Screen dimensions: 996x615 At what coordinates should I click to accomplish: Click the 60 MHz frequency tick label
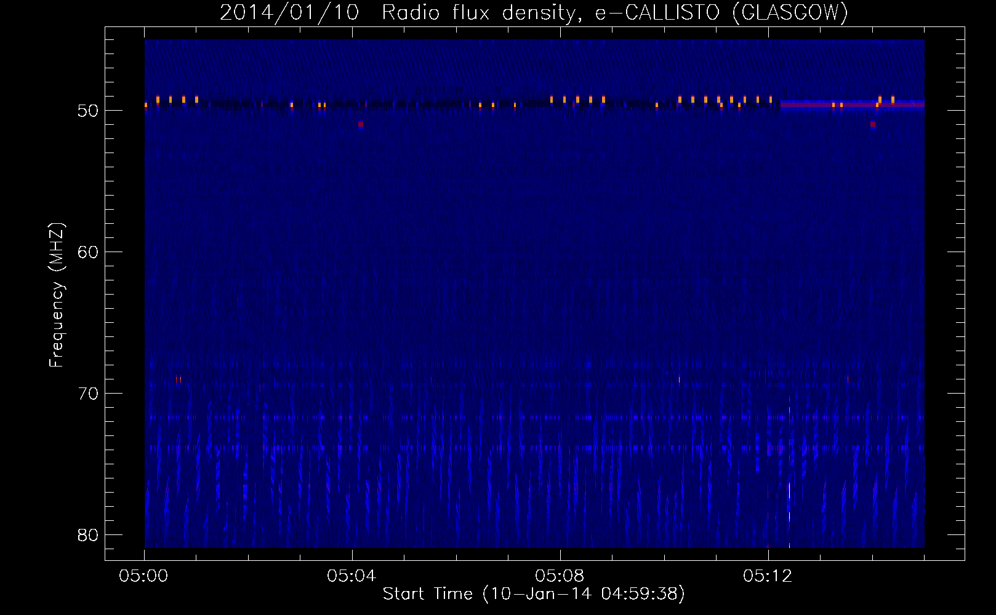point(88,252)
